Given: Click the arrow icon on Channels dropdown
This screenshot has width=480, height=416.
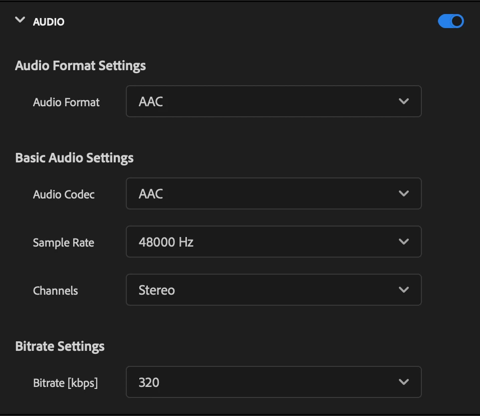Looking at the screenshot, I should pos(404,290).
